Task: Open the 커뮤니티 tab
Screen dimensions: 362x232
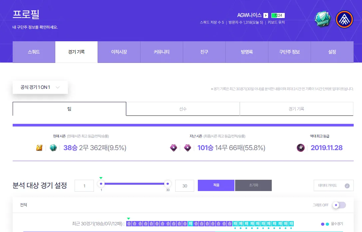Action: [162, 52]
